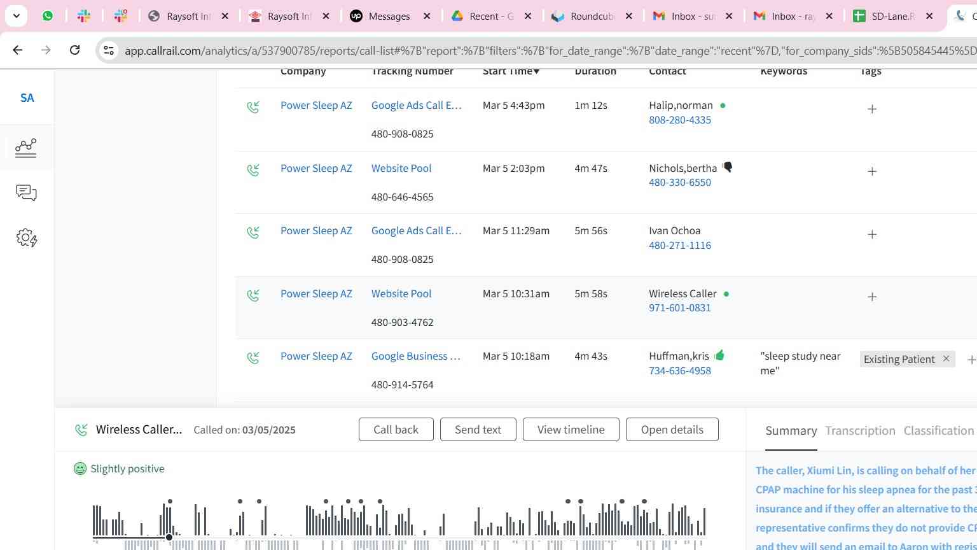Open the WhatsApp browser tab
This screenshot has height=550, width=977.
(x=48, y=16)
